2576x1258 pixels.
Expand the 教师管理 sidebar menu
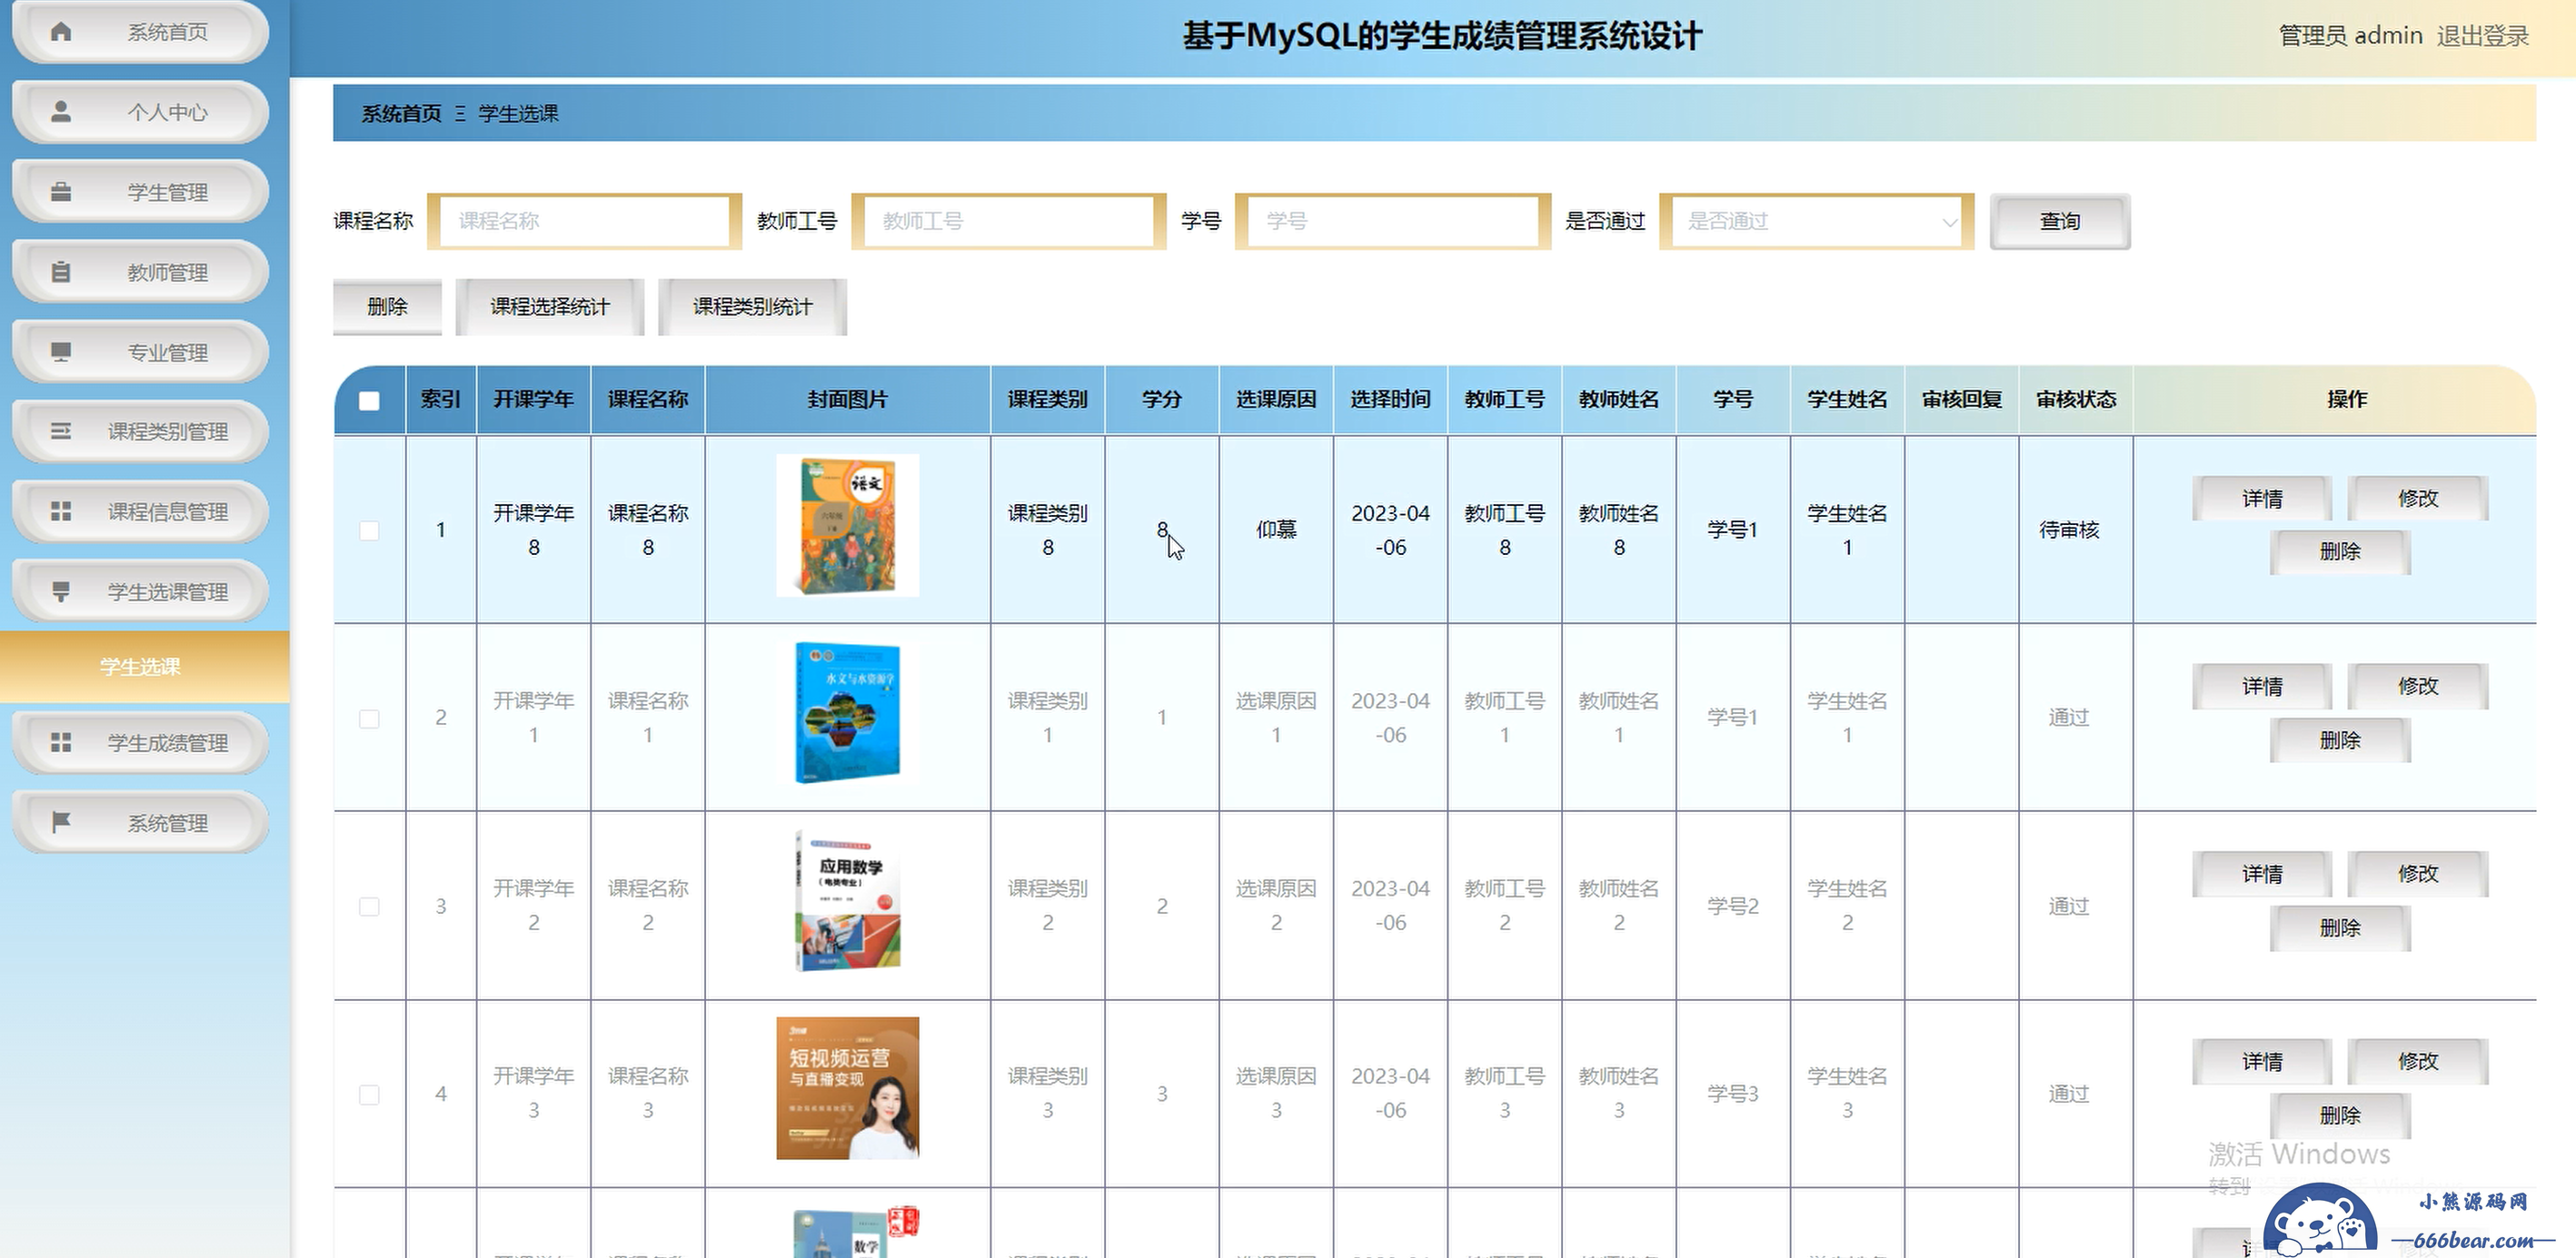tap(140, 271)
